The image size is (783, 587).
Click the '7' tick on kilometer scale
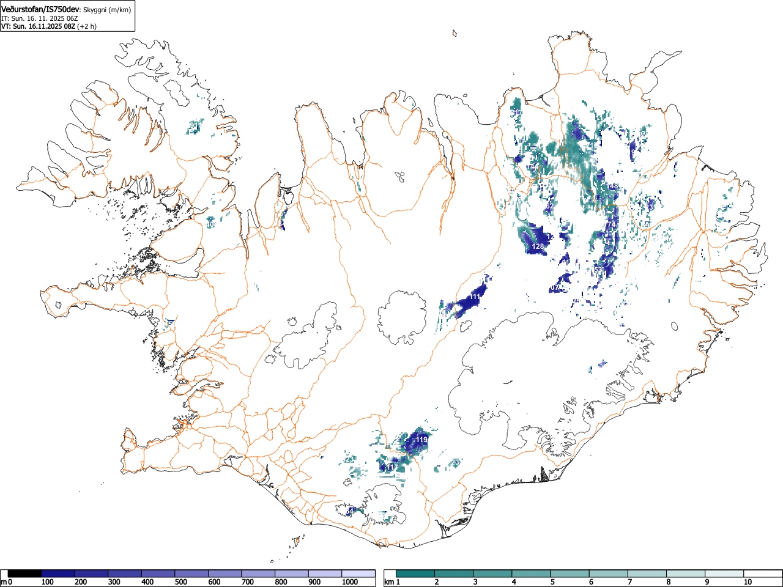629,582
